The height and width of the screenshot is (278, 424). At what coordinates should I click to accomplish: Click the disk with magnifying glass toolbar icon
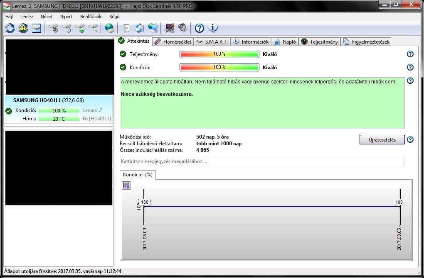point(93,28)
